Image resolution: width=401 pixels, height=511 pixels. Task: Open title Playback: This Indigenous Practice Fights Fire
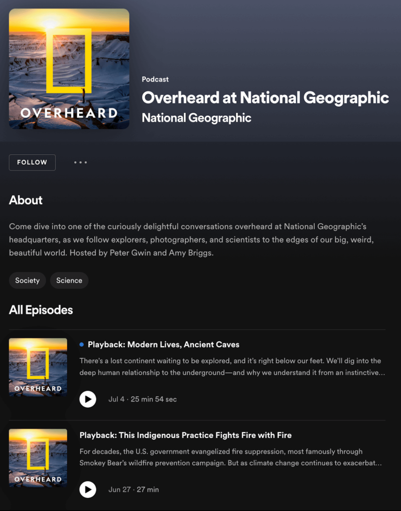[185, 435]
